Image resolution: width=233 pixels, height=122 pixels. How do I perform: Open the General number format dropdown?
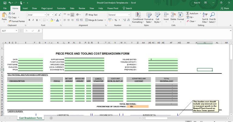click(x=129, y=15)
